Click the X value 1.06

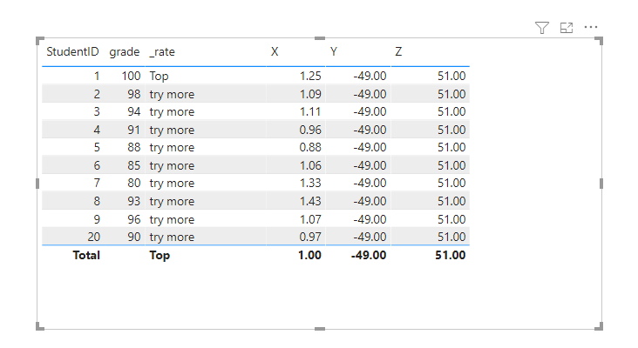(x=310, y=165)
